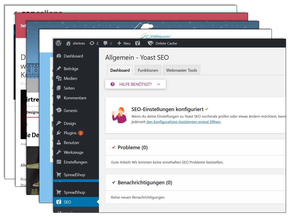Click the Delete Cache text link
The width and height of the screenshot is (290, 217).
click(166, 43)
